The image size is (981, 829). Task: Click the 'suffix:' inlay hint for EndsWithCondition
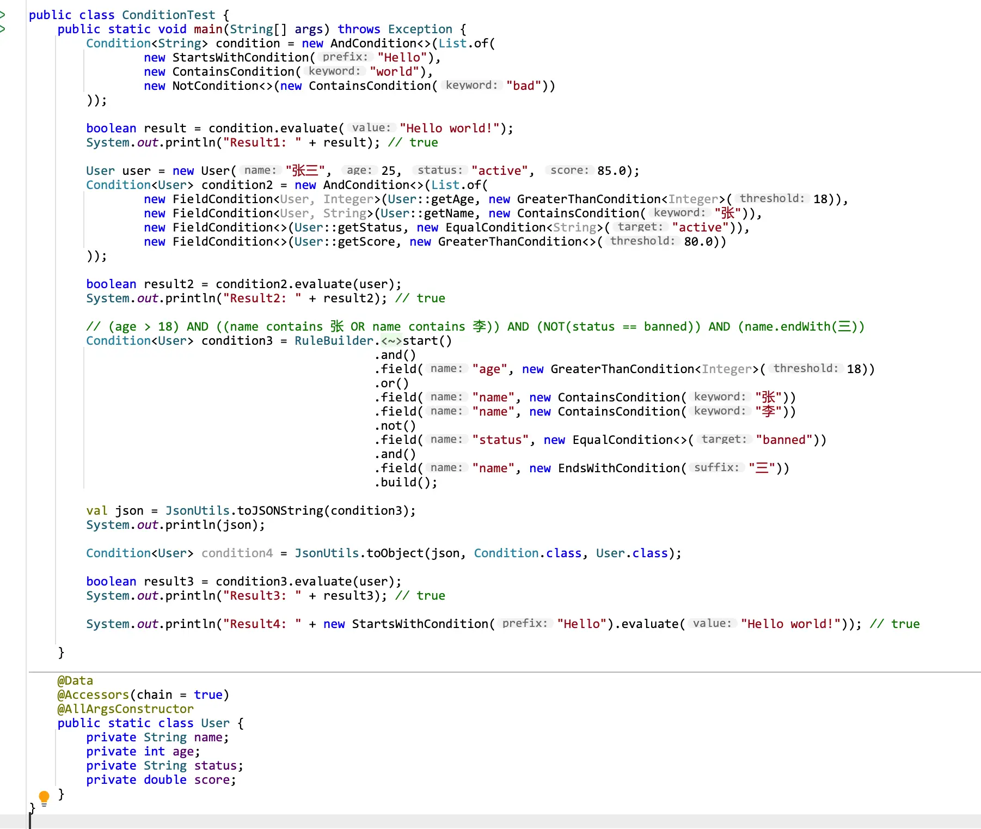(716, 468)
